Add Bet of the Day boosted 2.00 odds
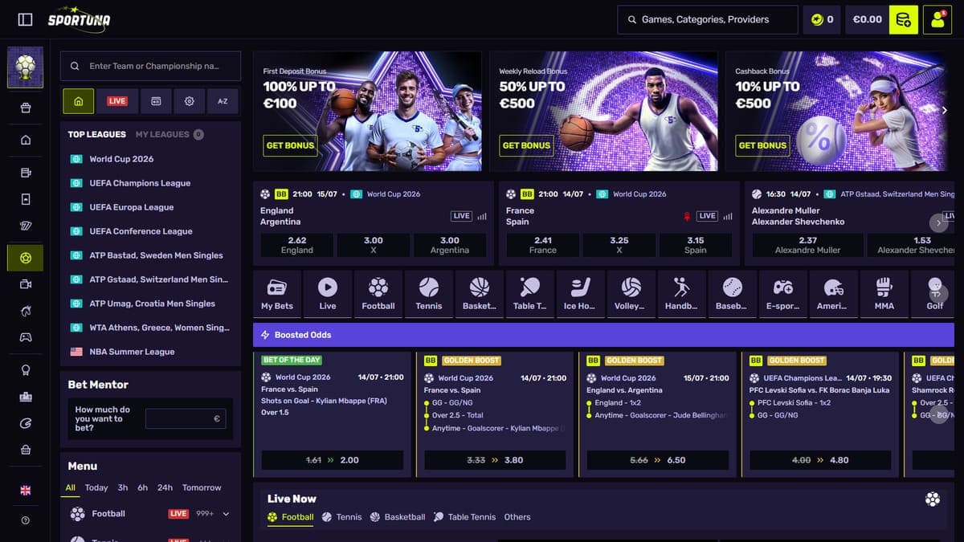Image resolution: width=964 pixels, height=542 pixels. click(x=333, y=460)
